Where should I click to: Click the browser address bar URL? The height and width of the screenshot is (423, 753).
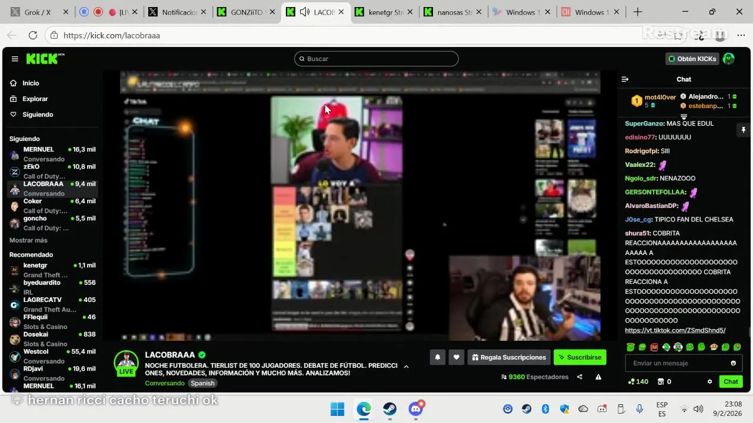pyautogui.click(x=112, y=35)
